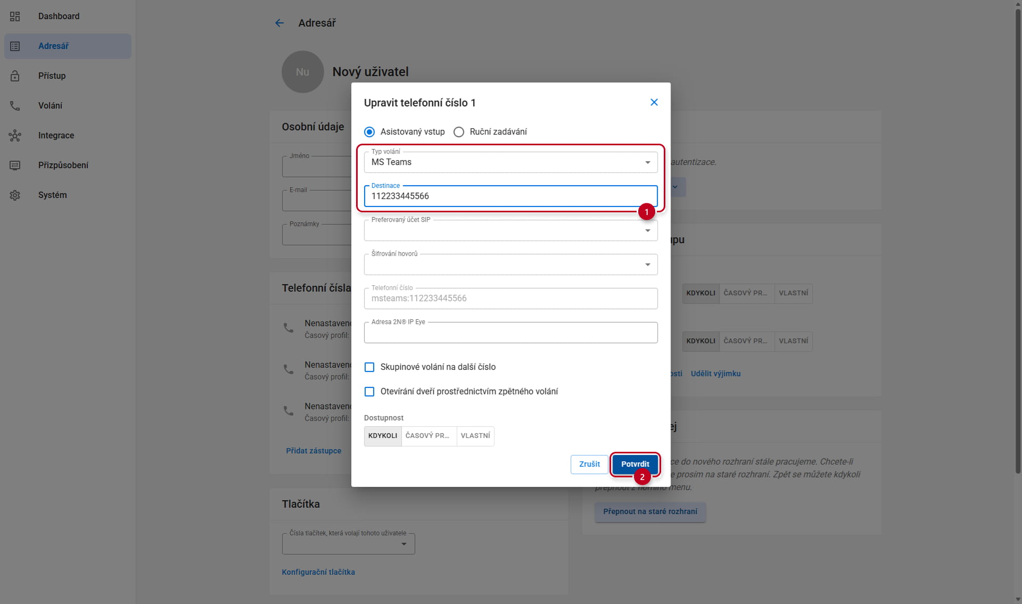Select VLASTNÍ under Dostupnost in dialog
Image resolution: width=1022 pixels, height=604 pixels.
coord(475,436)
